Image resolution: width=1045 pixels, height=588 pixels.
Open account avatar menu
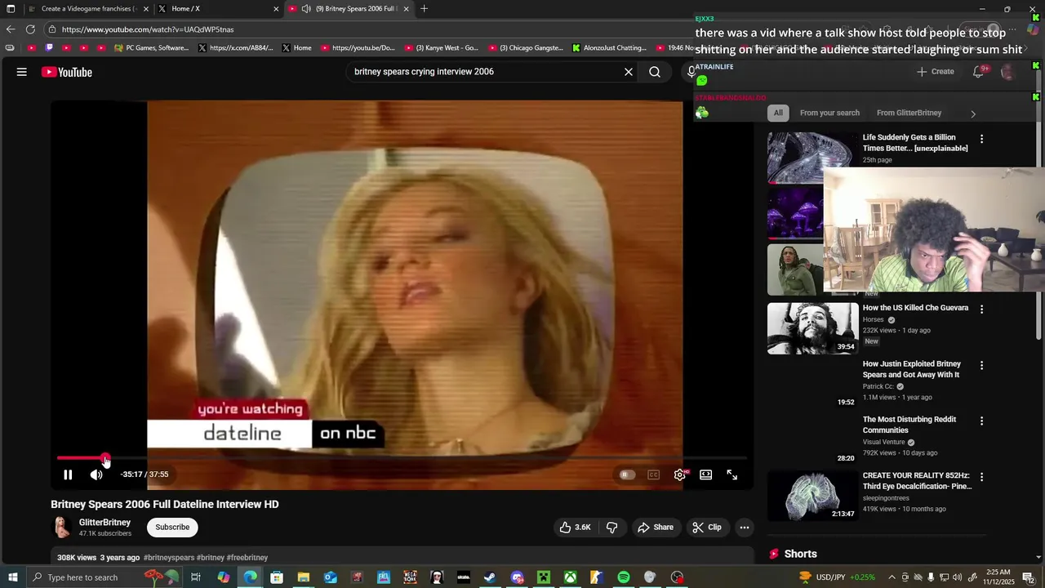[x=1009, y=72]
